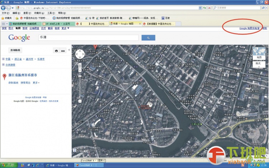Click the link chain icon
This screenshot has height=168, width=269.
[63, 51]
